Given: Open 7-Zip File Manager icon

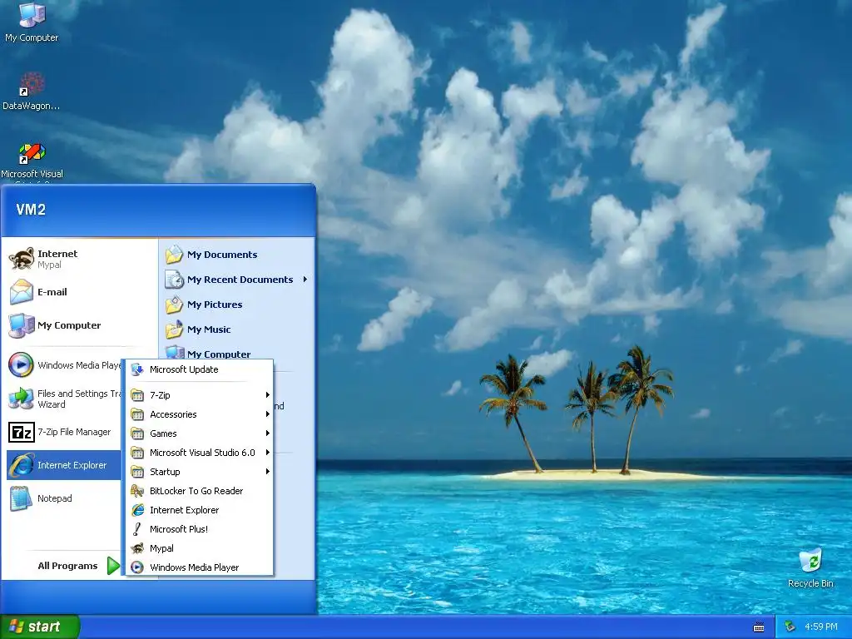Looking at the screenshot, I should (x=22, y=432).
